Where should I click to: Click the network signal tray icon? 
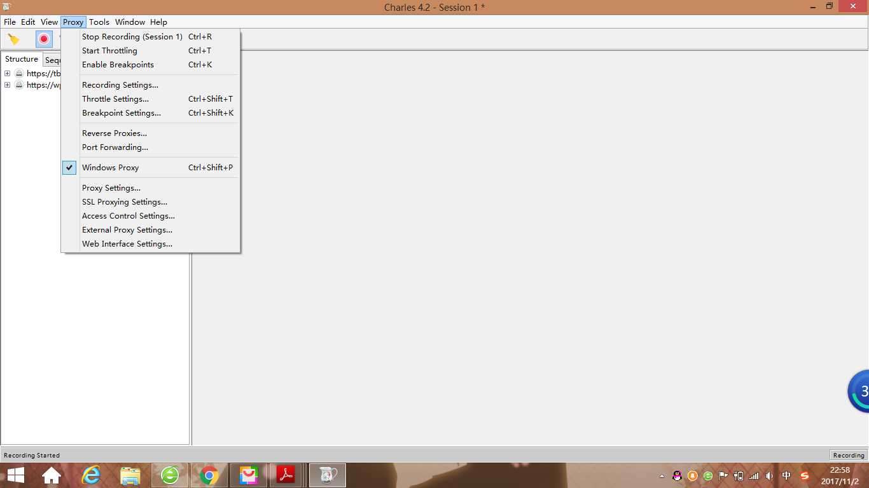(754, 476)
